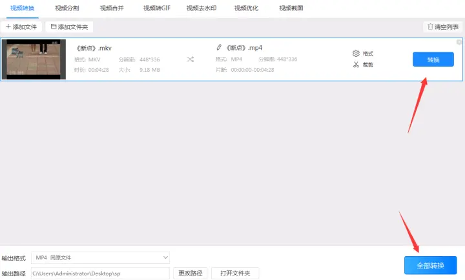Open the 视频合并 tab
The image size is (465, 280).
tap(112, 8)
